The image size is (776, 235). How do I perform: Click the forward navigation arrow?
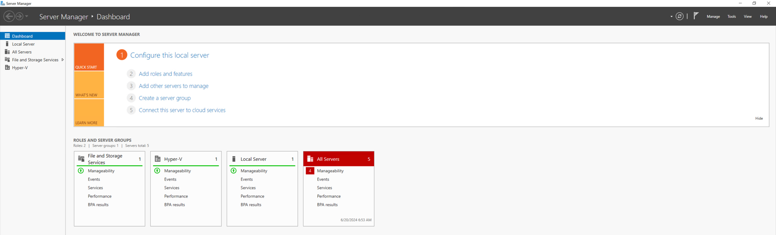coord(19,17)
